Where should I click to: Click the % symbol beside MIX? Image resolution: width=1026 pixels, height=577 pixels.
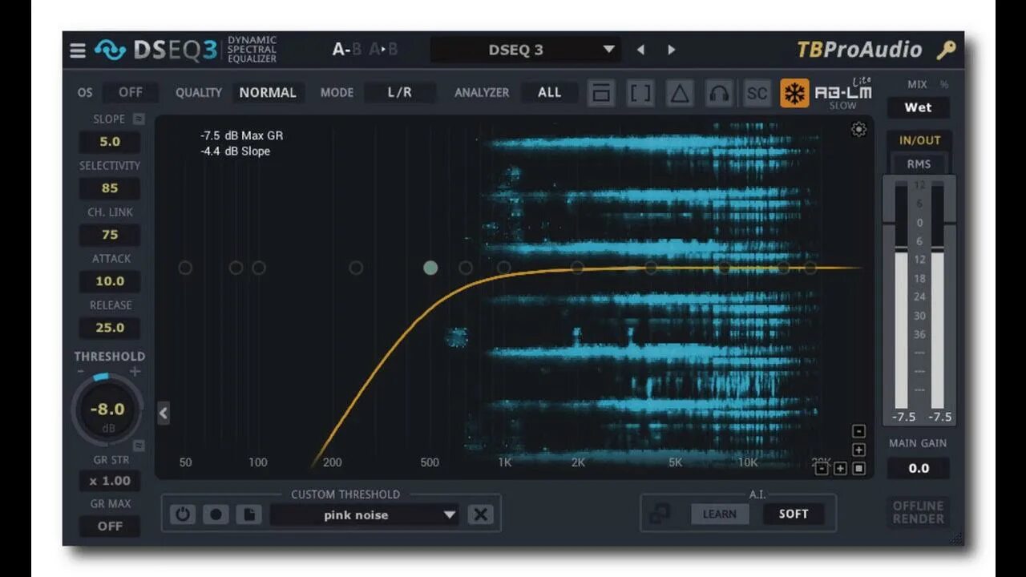pyautogui.click(x=944, y=85)
